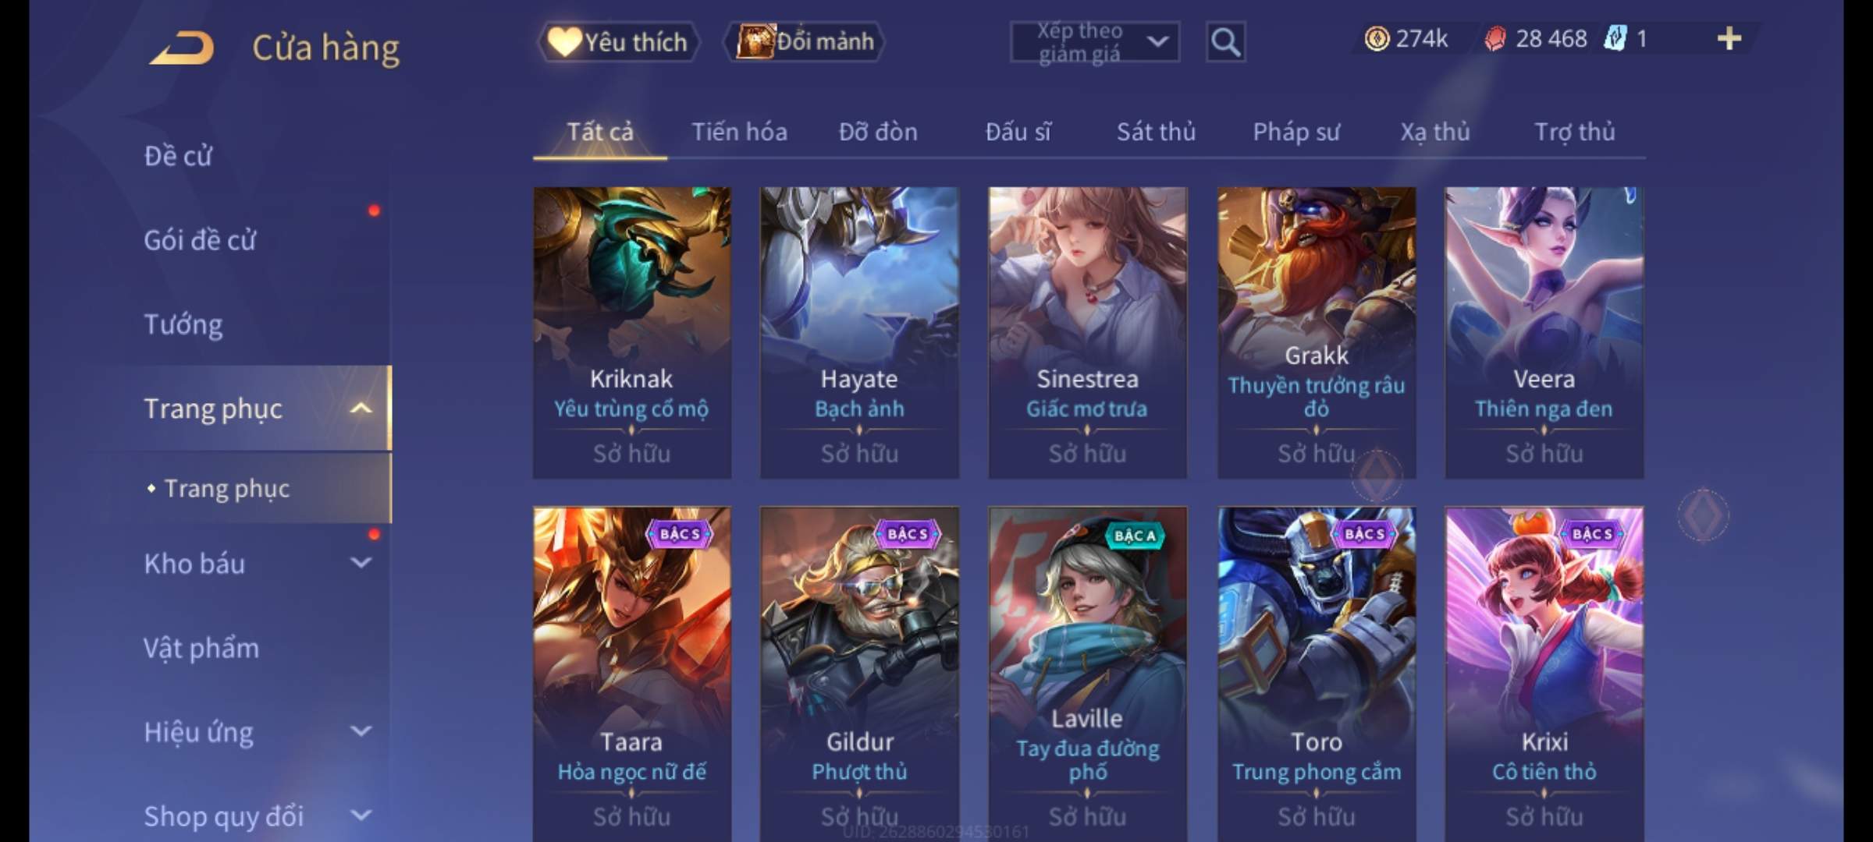Screen dimensions: 1873x842
Task: Tap the red ruby currency icon
Action: (x=1494, y=38)
